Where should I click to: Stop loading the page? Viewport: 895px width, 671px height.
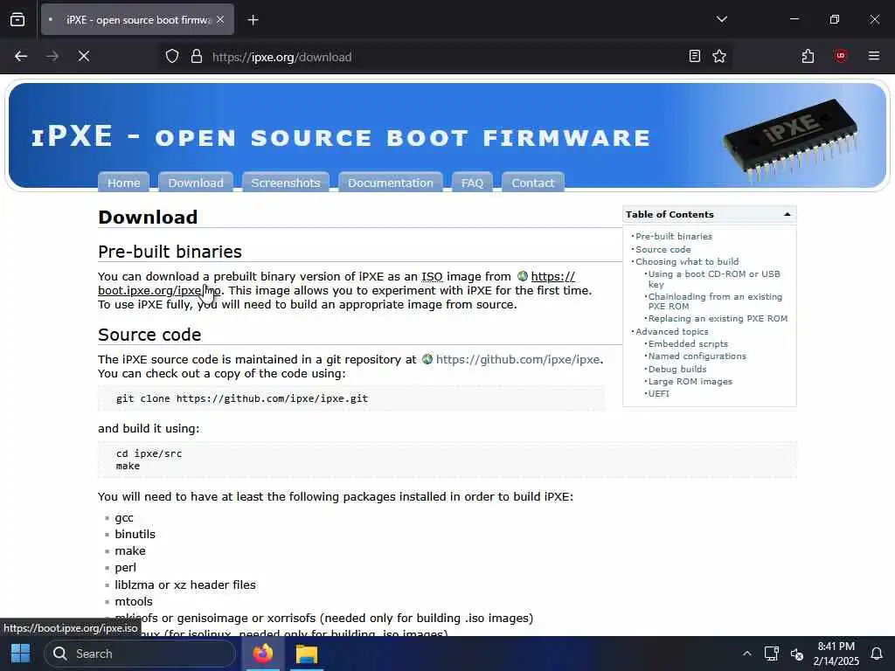pyautogui.click(x=84, y=56)
